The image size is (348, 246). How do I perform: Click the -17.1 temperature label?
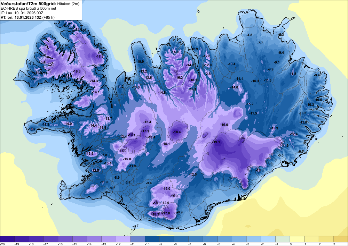point(145,131)
